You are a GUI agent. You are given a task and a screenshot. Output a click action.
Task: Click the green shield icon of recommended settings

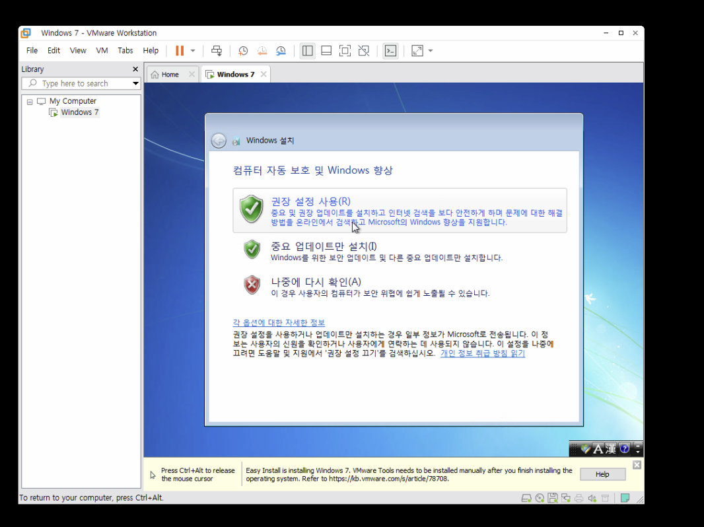(x=252, y=209)
